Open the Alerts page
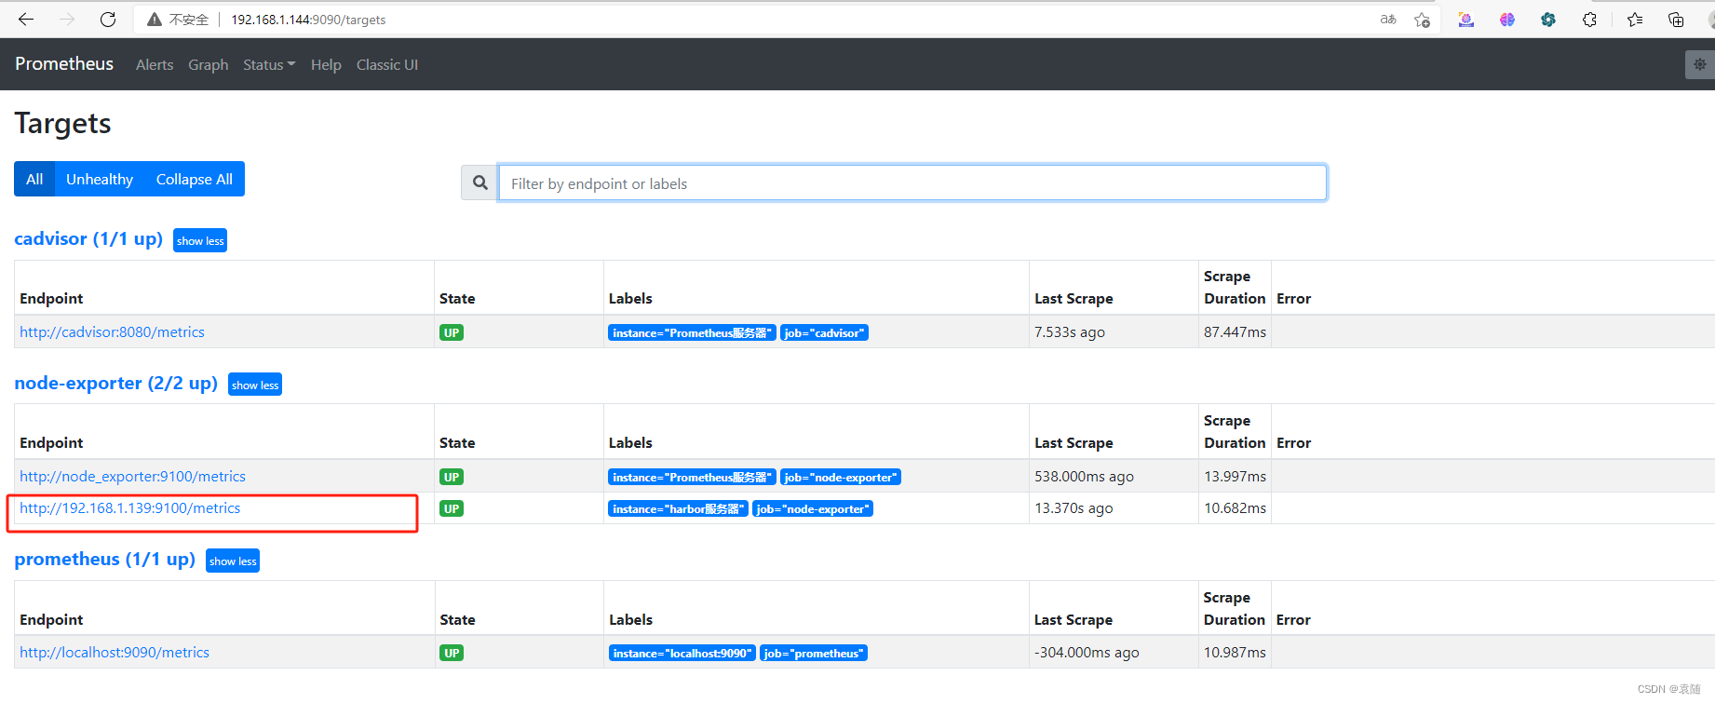 coord(155,64)
